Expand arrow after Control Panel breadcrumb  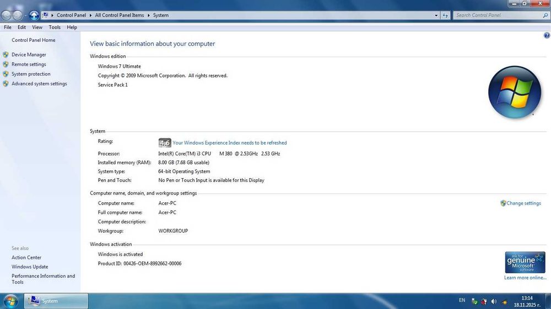90,15
